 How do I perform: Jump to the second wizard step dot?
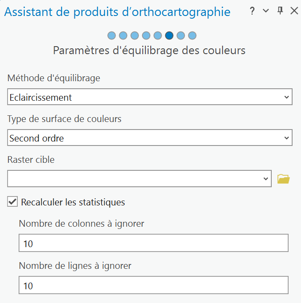(x=123, y=35)
